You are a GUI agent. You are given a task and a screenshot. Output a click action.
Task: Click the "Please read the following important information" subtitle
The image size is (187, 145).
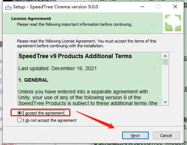pyautogui.click(x=74, y=24)
